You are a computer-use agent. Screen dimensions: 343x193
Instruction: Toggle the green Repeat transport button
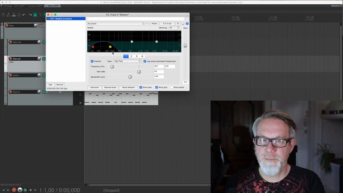(25, 190)
